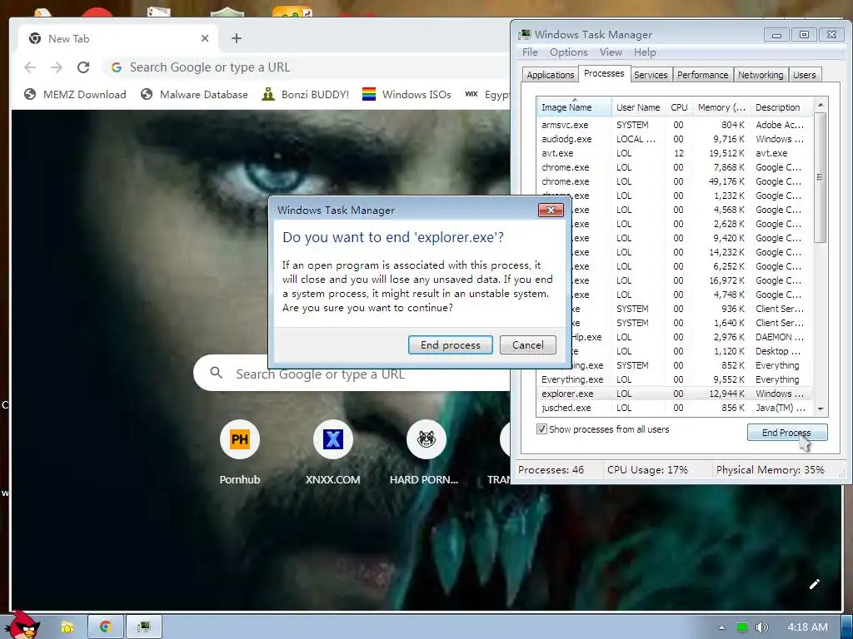This screenshot has width=853, height=639.
Task: Open Bonzi BUDDY! bookmark
Action: [x=305, y=95]
